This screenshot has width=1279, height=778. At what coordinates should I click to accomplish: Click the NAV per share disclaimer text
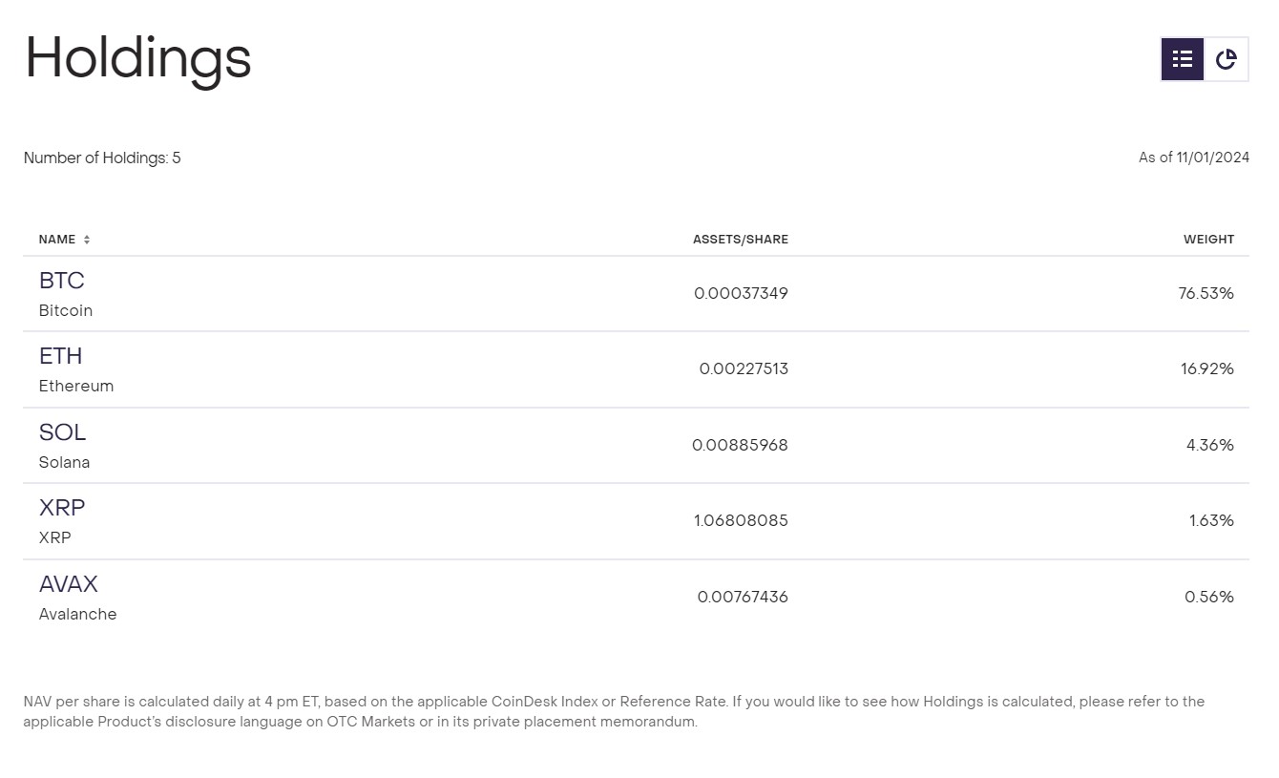(x=614, y=711)
